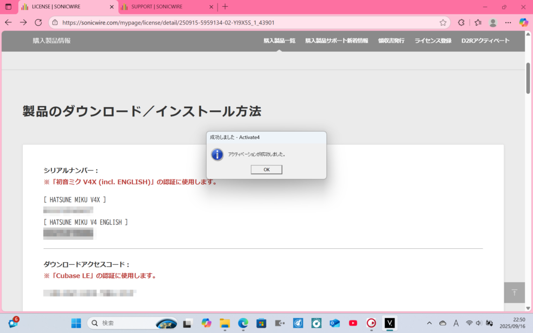Click the address bar URL field
Screen dimensions: 533x333
(250, 23)
